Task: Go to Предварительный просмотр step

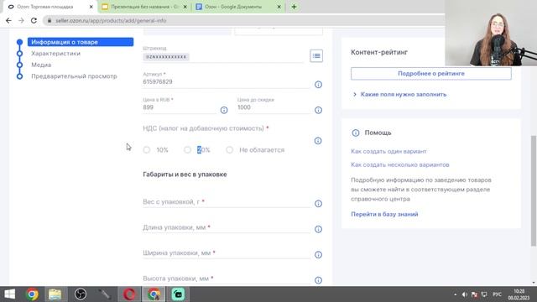Action: click(74, 76)
